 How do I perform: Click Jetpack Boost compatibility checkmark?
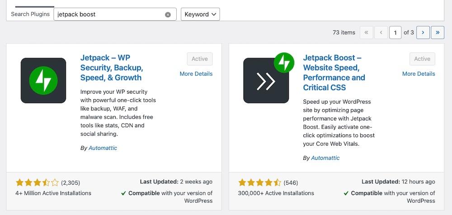tap(346, 193)
